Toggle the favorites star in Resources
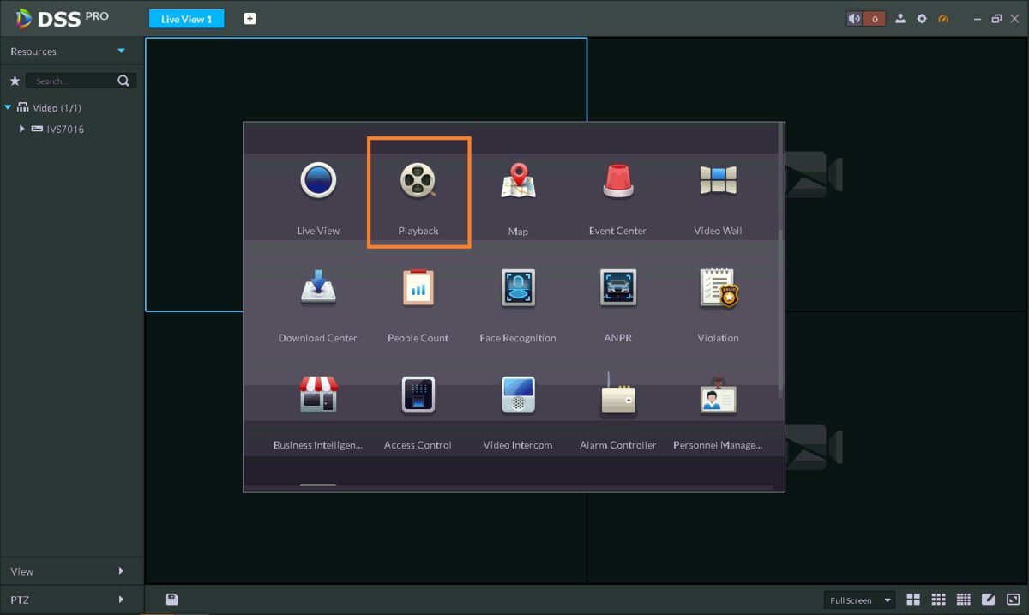 point(15,81)
